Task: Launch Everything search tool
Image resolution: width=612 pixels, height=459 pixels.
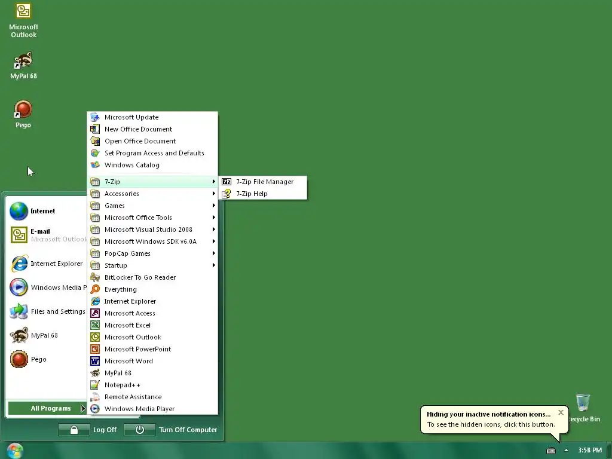Action: pyautogui.click(x=152, y=290)
